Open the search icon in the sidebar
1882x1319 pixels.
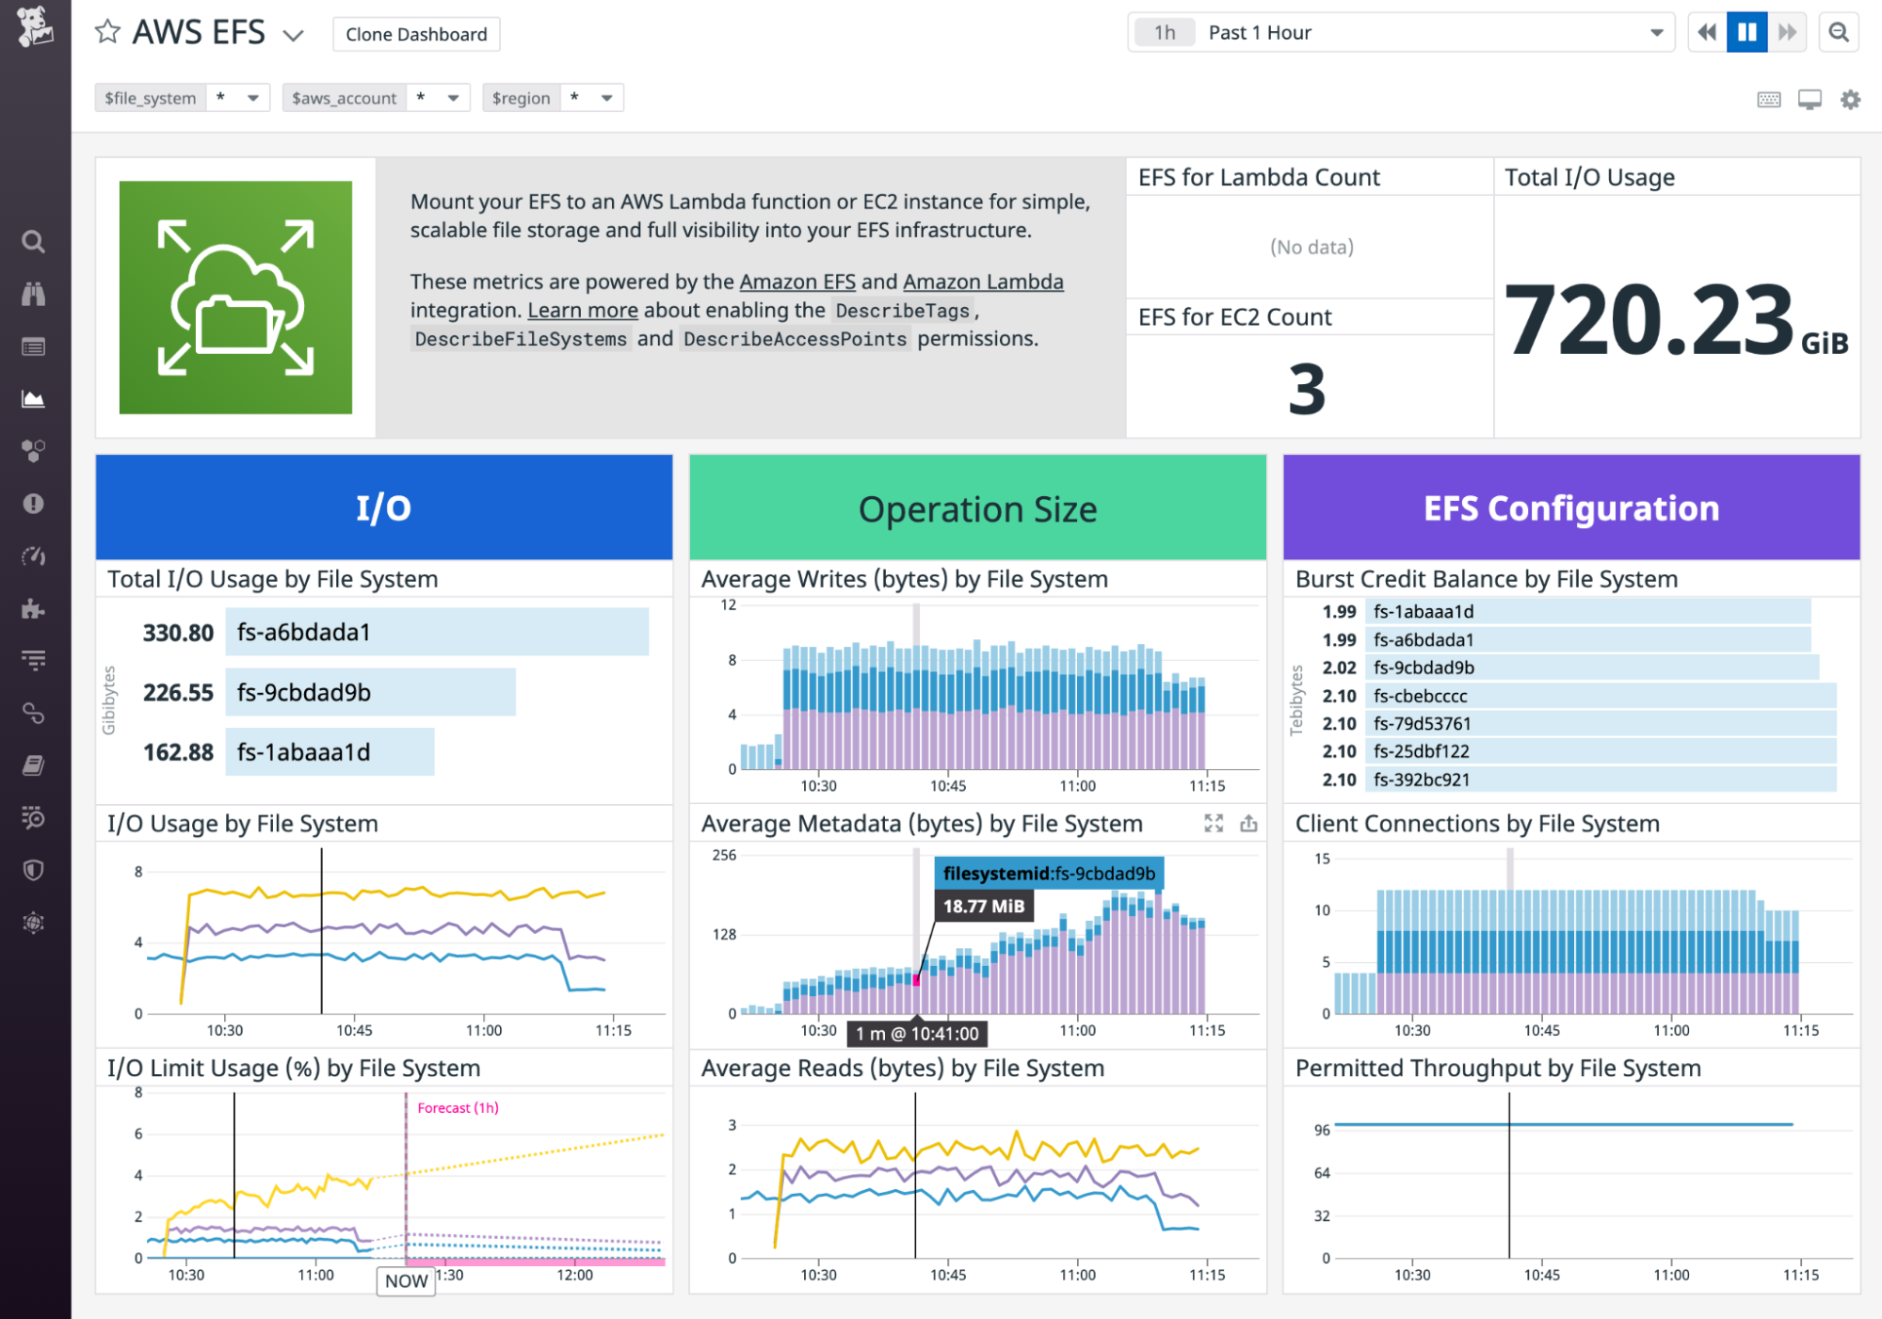click(x=33, y=242)
